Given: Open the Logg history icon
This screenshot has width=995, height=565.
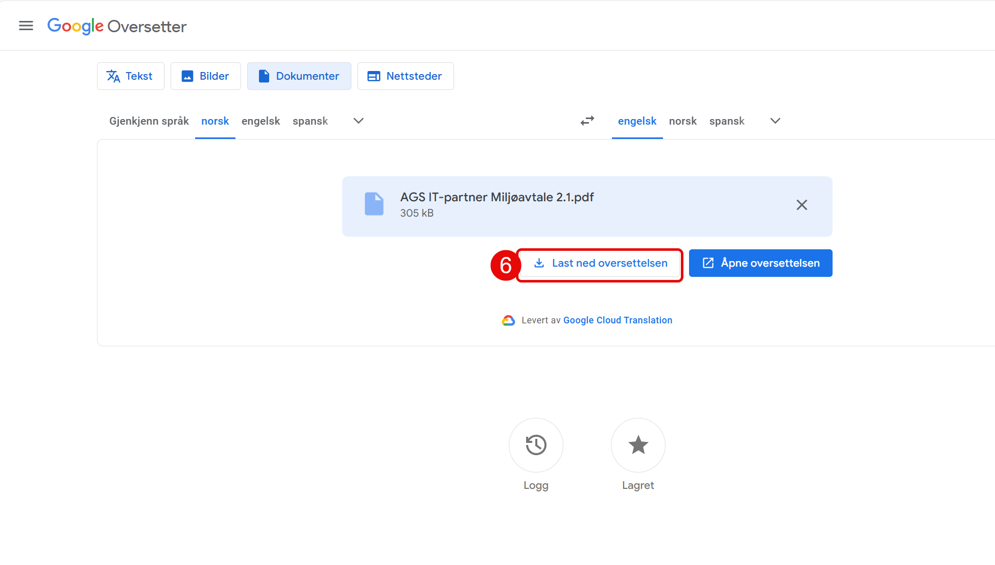Looking at the screenshot, I should point(536,445).
